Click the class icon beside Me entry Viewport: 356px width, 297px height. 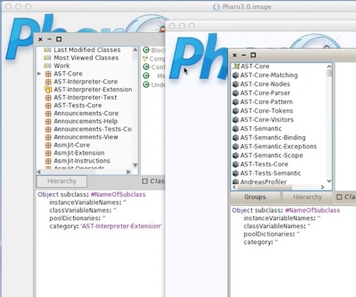pyautogui.click(x=146, y=75)
